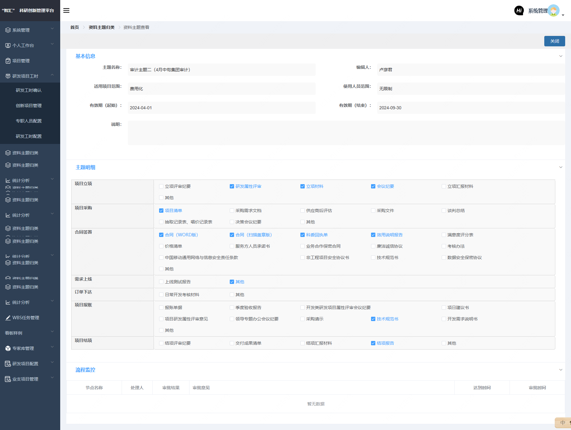Click the 个人工作台 sidebar icon

[x=8, y=45]
